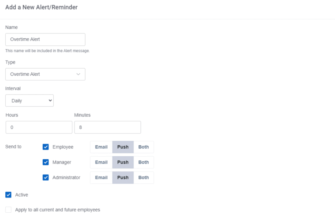Uncheck the Employee checkbox

point(46,147)
